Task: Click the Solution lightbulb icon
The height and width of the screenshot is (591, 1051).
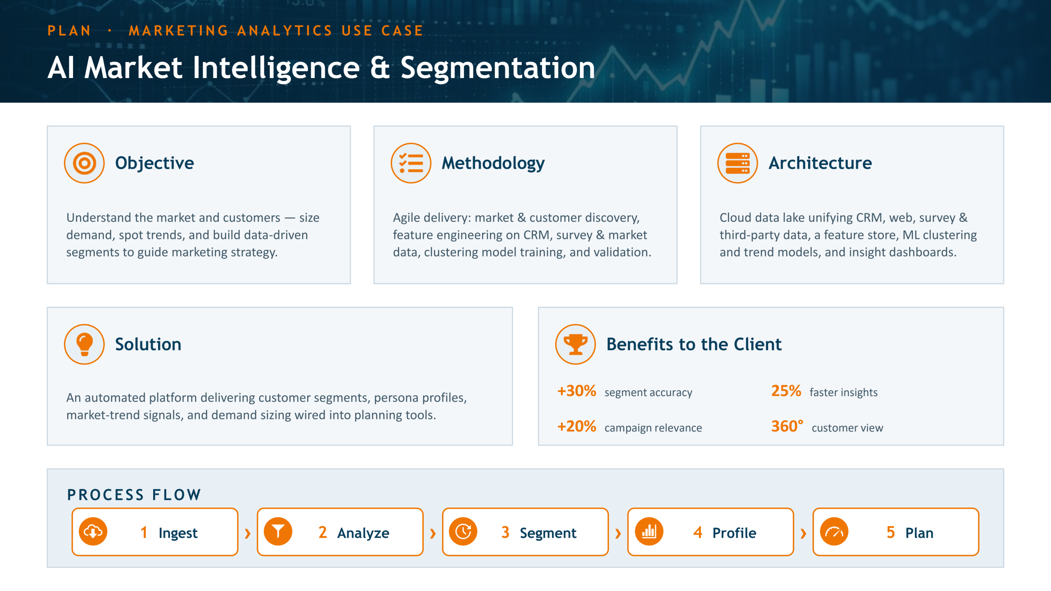Action: tap(84, 344)
